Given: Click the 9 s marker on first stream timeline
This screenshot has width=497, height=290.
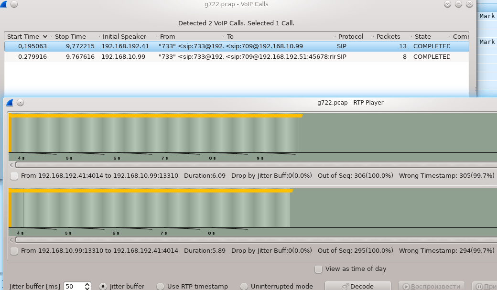Looking at the screenshot, I should click(x=260, y=158).
